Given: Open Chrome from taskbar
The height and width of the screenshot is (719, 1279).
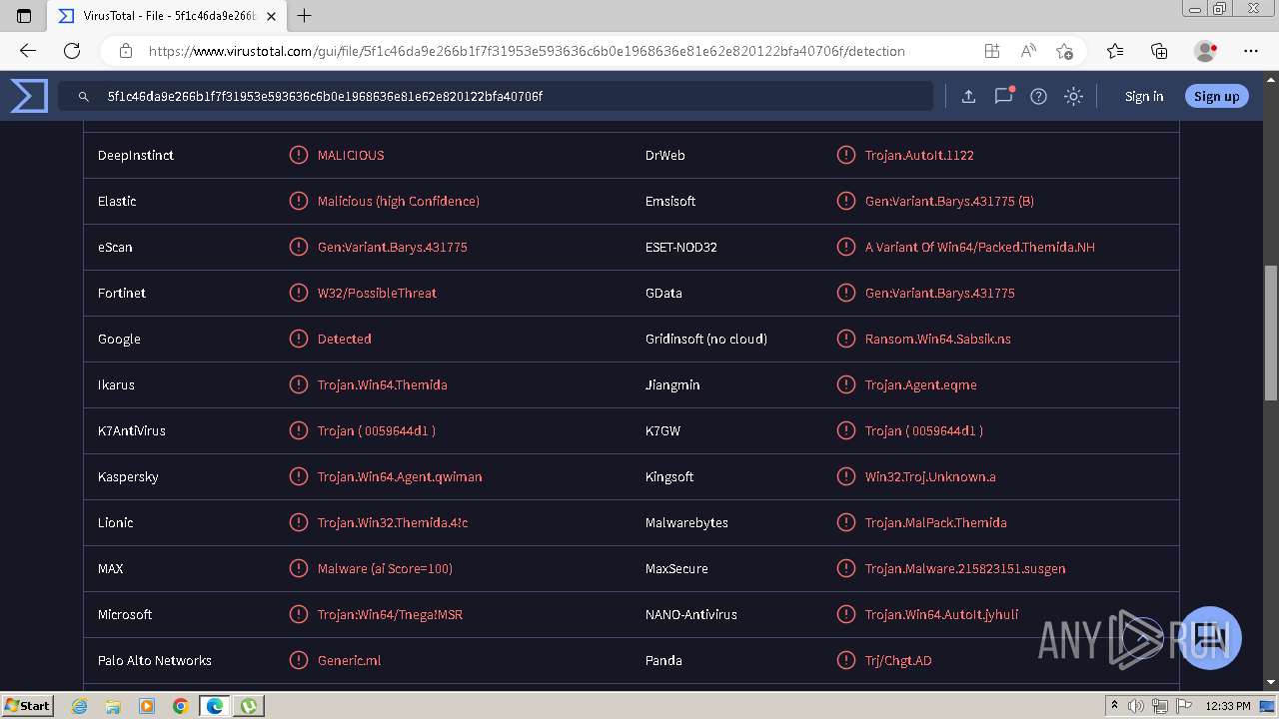Looking at the screenshot, I should pyautogui.click(x=180, y=705).
